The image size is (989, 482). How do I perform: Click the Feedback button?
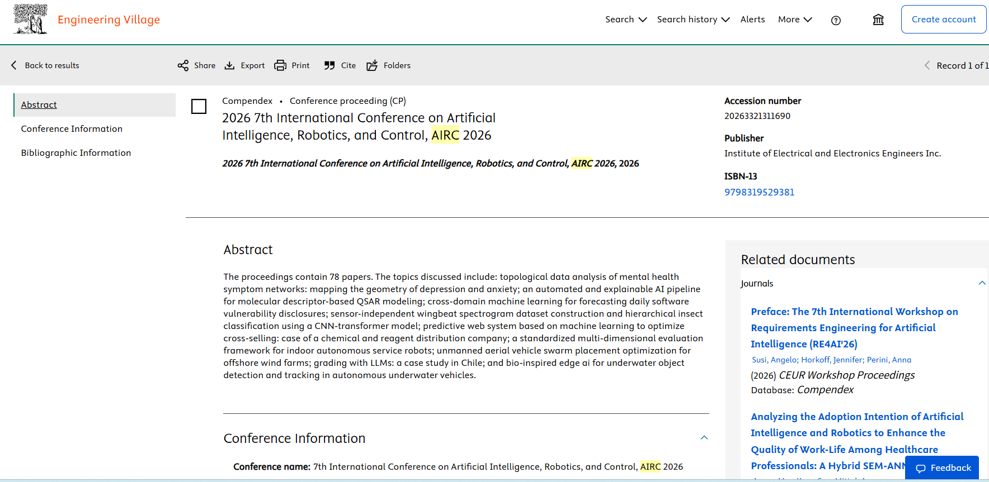(942, 468)
